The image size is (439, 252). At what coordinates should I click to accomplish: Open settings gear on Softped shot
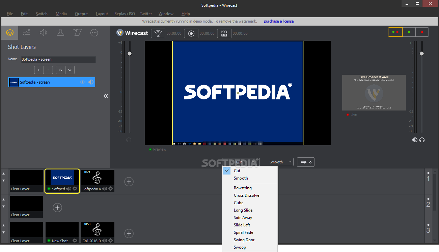click(x=75, y=189)
